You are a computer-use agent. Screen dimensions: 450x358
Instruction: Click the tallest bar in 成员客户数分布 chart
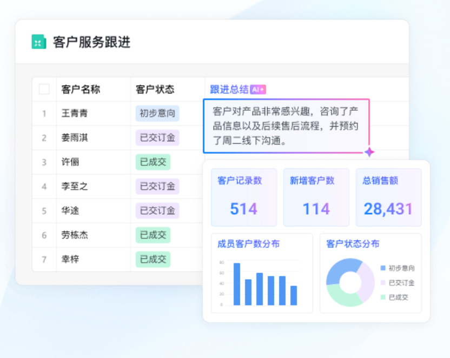[236, 284]
